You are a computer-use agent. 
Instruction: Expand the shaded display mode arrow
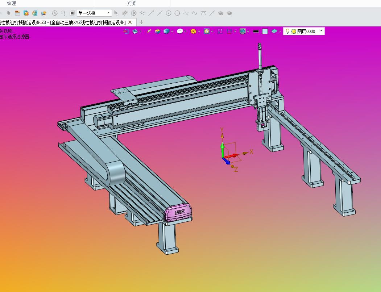pyautogui.click(x=172, y=32)
